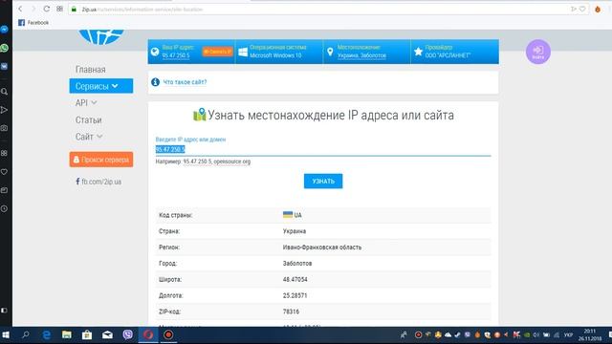Open history clock icon in sidebar

[x=4, y=208]
